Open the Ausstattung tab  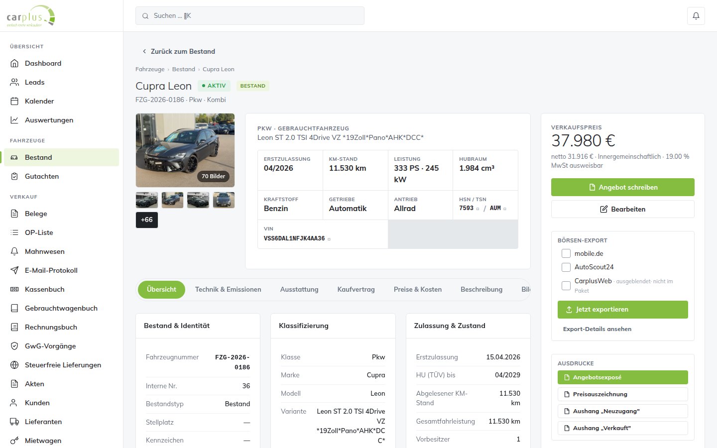(299, 289)
